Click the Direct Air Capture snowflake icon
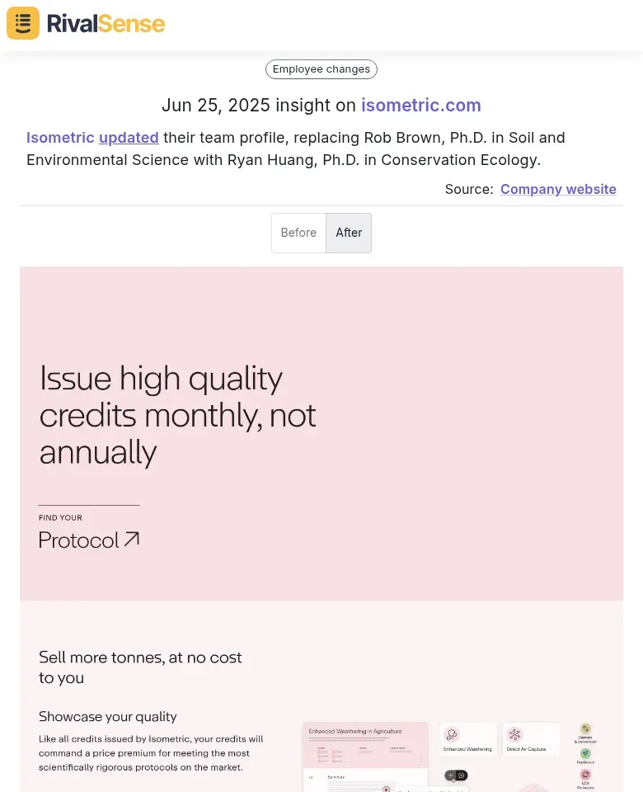643x792 pixels. point(514,734)
